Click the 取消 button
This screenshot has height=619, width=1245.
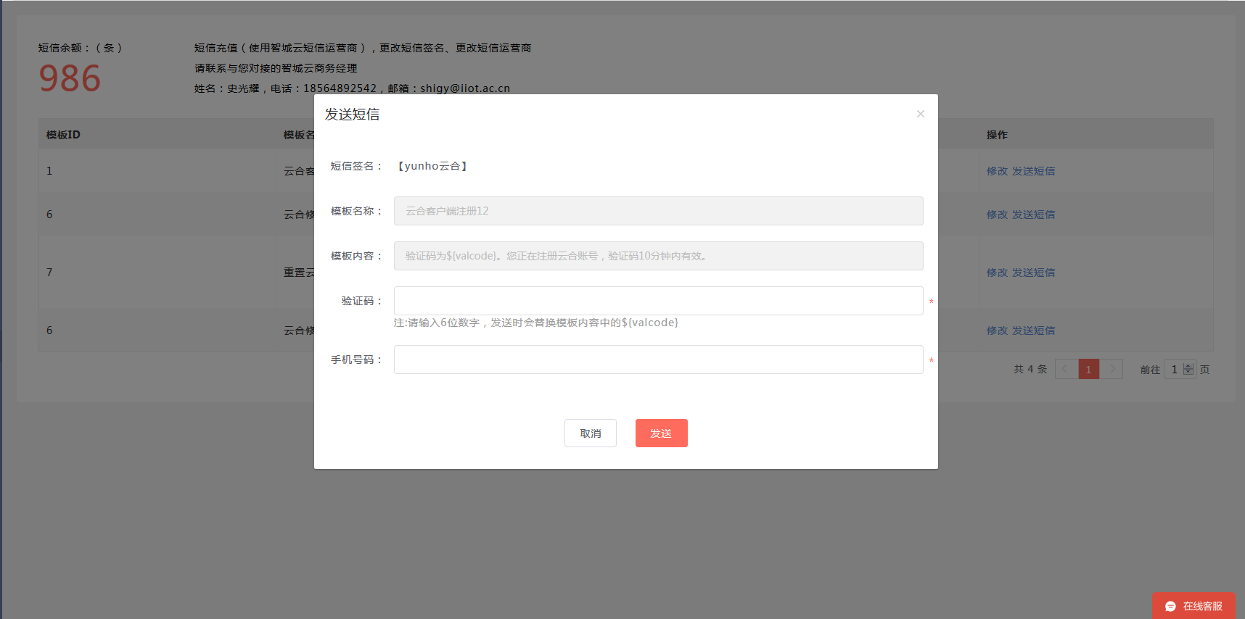click(591, 433)
